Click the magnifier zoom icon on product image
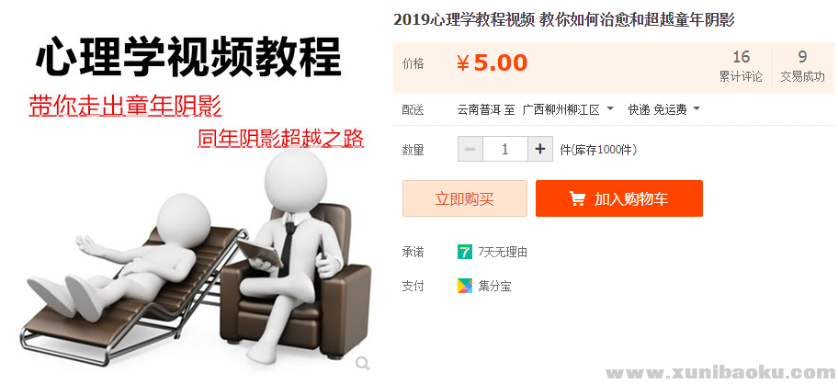Viewport: 838px width, 384px height. pos(363,364)
